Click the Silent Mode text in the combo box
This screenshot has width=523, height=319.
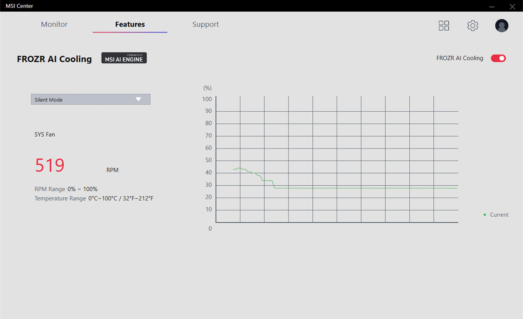tap(48, 100)
